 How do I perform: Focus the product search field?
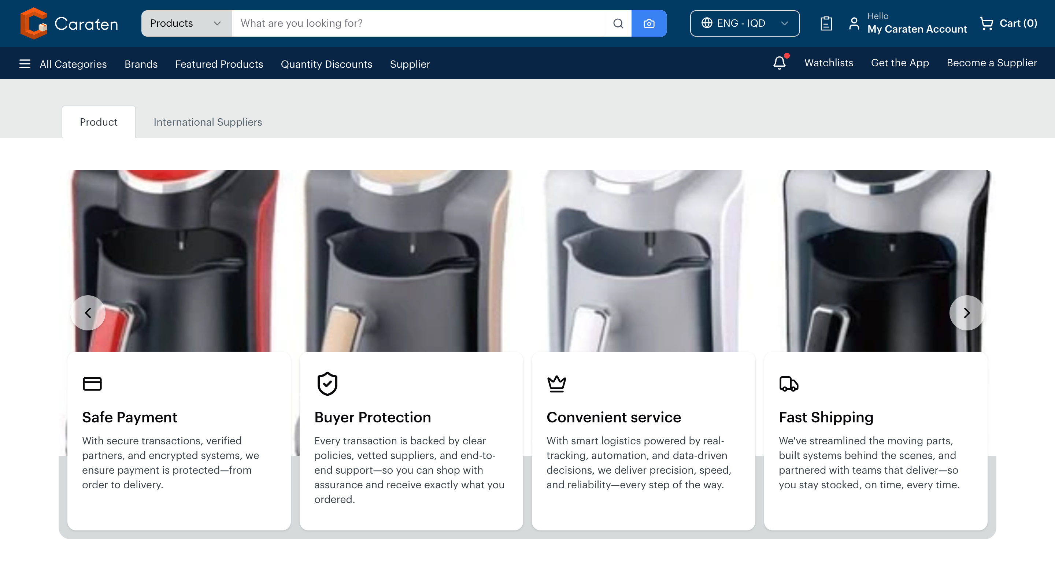coord(418,23)
